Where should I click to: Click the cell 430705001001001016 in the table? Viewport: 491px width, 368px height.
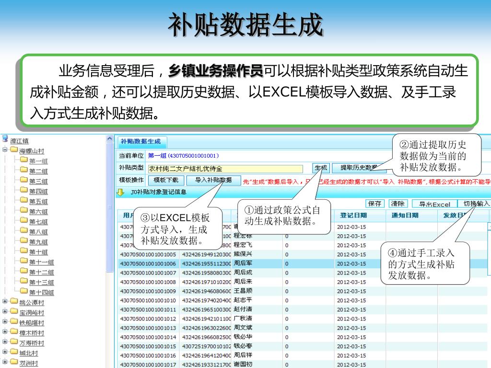click(148, 356)
